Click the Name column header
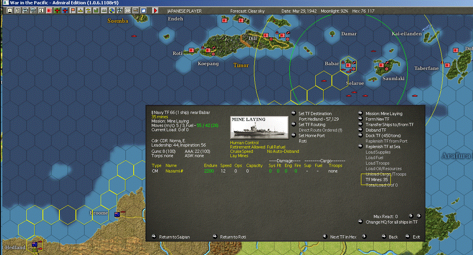This screenshot has height=255, width=473. coord(171,165)
